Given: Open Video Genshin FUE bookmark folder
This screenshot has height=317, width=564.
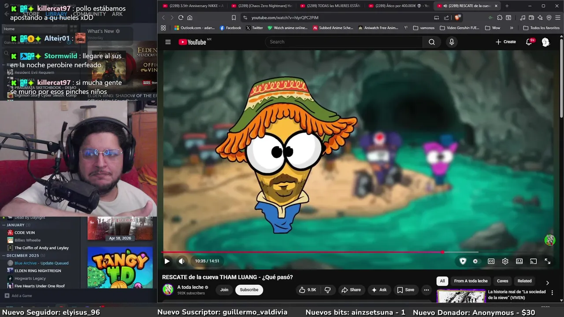Looking at the screenshot, I should [460, 28].
